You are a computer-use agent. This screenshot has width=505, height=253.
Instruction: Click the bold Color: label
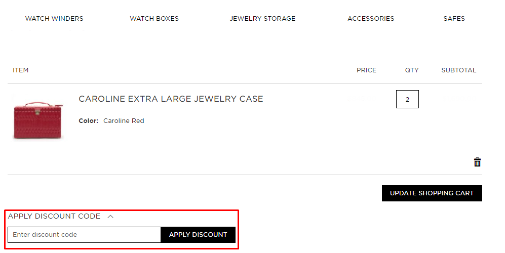pyautogui.click(x=89, y=121)
